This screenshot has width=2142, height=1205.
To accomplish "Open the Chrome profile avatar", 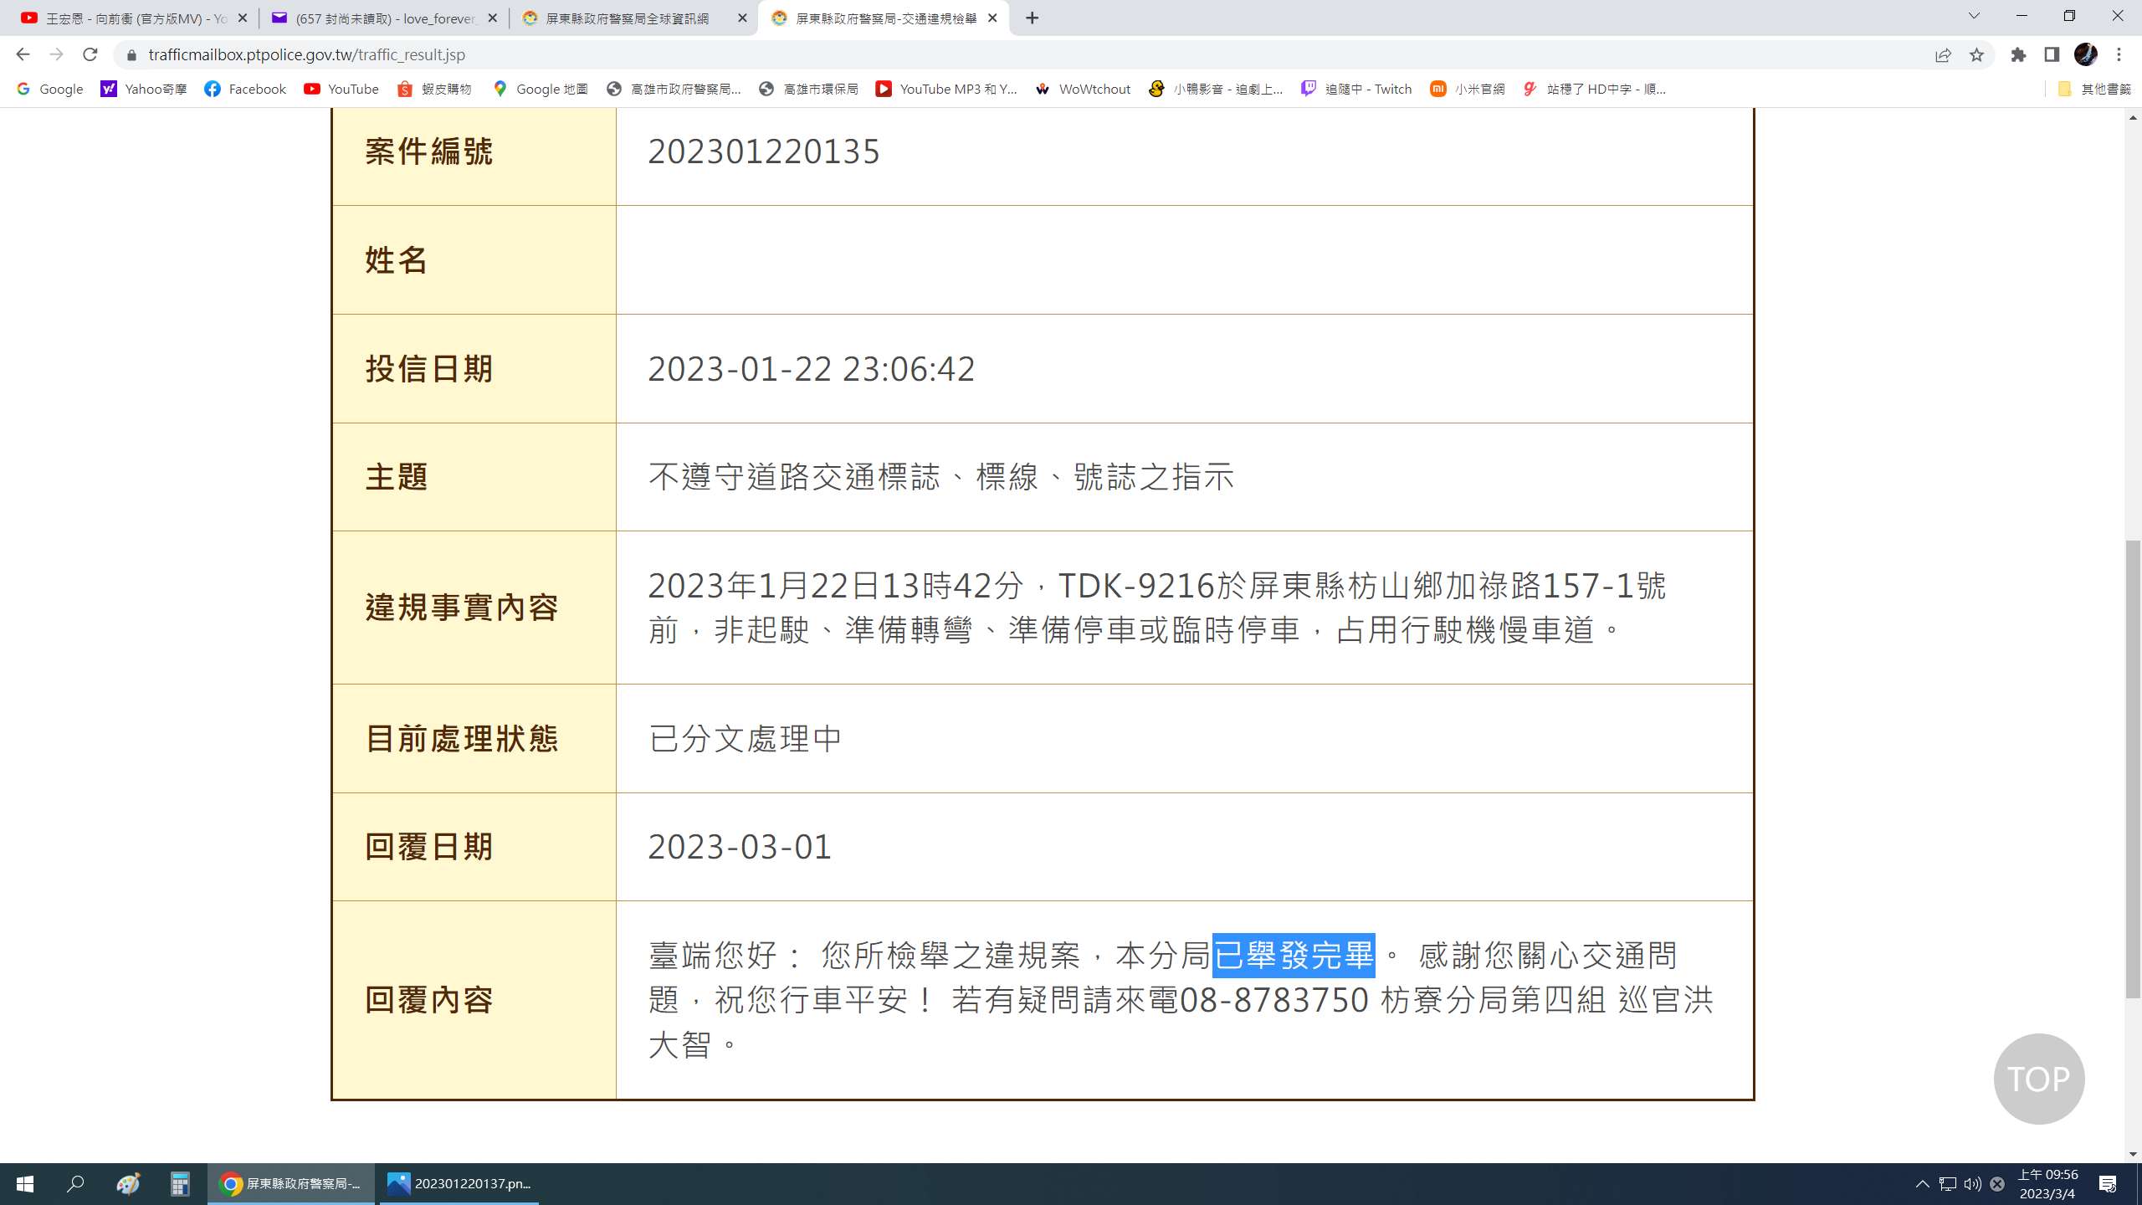I will pyautogui.click(x=2085, y=54).
